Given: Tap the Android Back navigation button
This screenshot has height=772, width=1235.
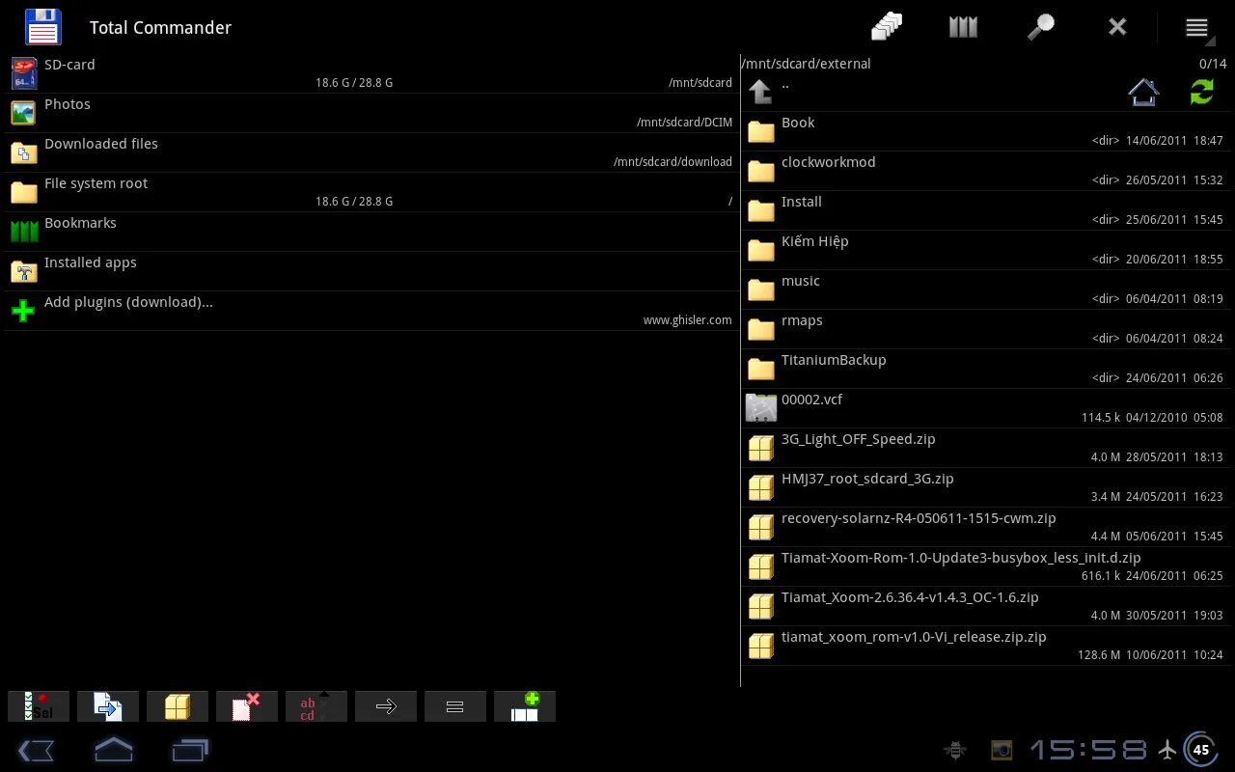Looking at the screenshot, I should [x=36, y=750].
